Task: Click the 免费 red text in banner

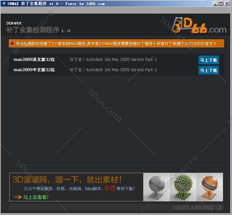Action: click(x=110, y=188)
